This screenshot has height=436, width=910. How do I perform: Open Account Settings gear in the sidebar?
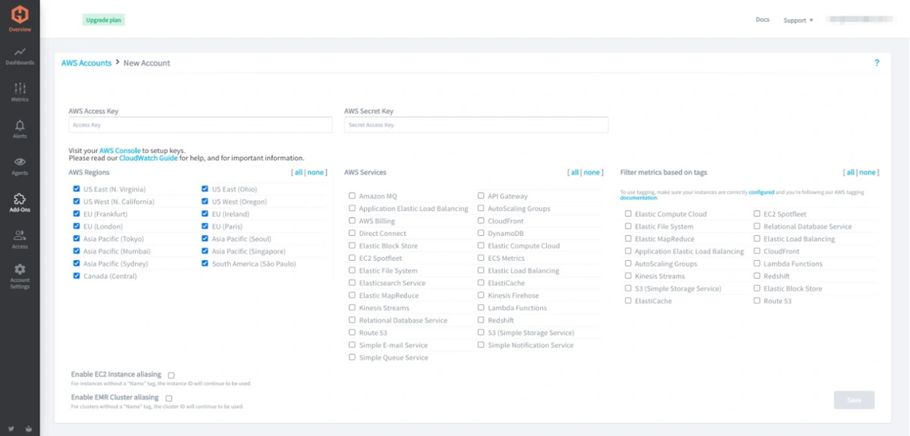[20, 277]
